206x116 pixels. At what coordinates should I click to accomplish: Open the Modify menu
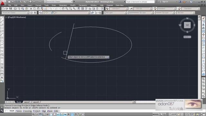[73, 5]
